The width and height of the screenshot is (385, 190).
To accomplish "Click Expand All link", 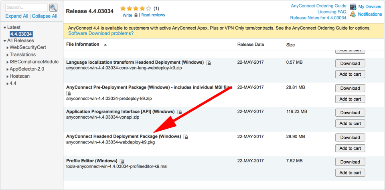I will 17,16.
